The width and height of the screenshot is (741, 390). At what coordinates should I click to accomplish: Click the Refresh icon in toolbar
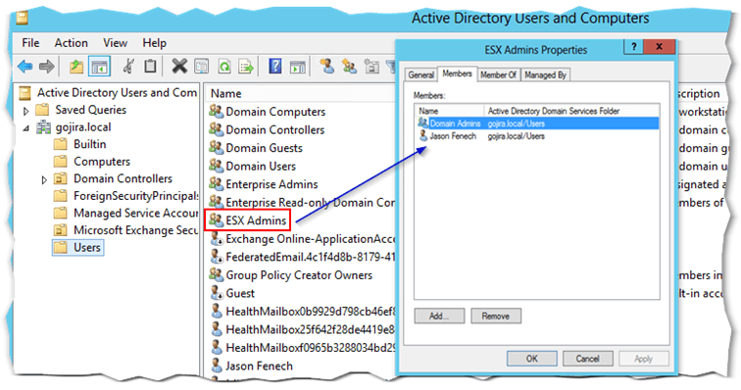(x=224, y=67)
